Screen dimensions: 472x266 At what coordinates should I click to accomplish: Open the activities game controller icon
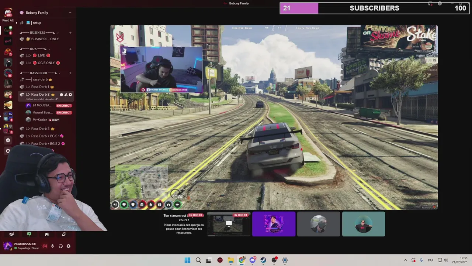(46, 234)
